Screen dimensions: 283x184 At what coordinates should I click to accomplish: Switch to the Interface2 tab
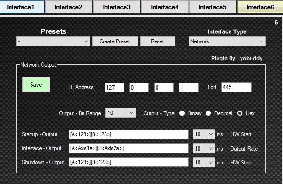tap(69, 7)
